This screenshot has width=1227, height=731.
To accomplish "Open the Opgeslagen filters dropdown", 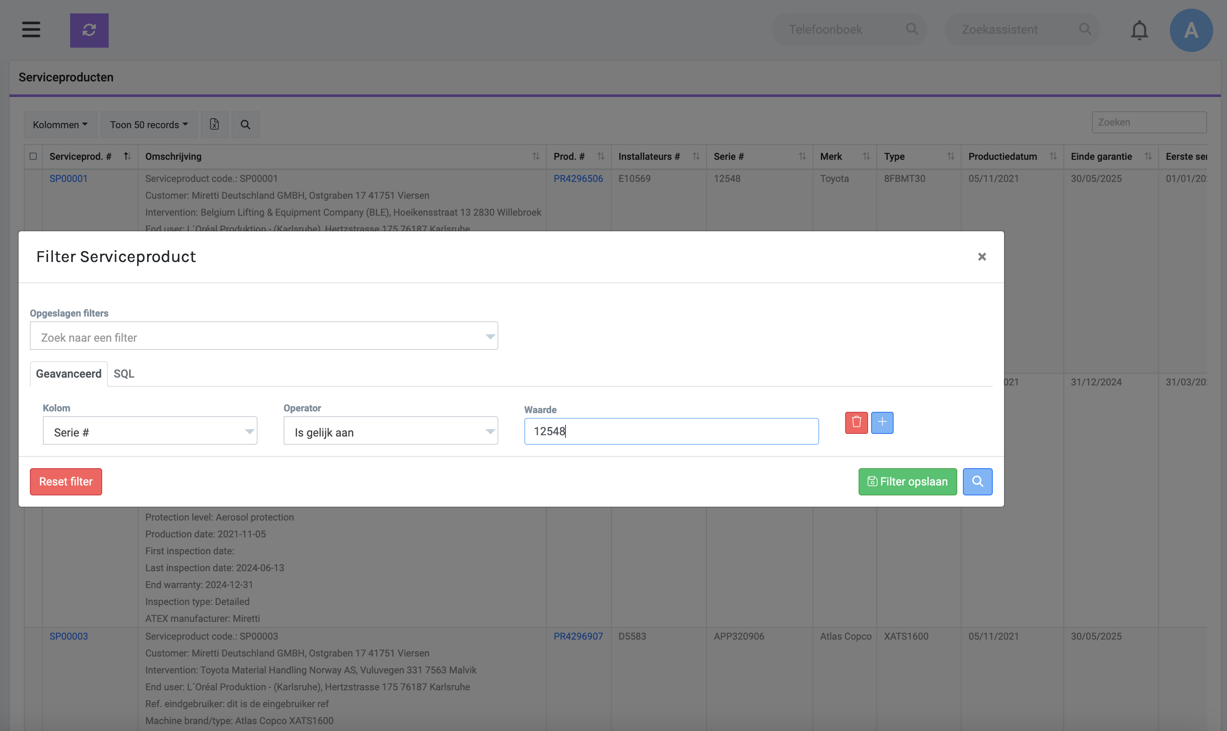I will coord(264,336).
